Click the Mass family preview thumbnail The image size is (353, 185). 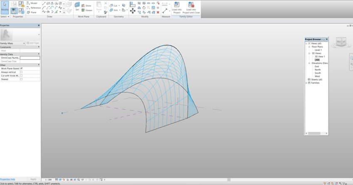click(x=6, y=35)
